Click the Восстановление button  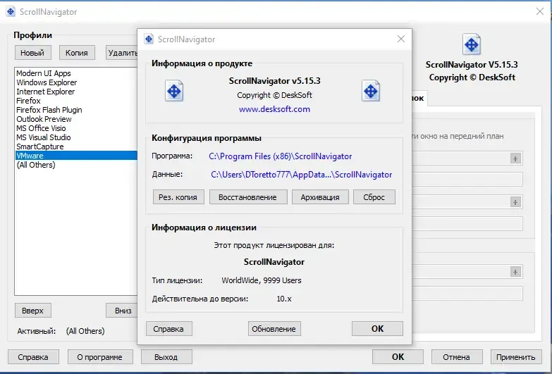tap(248, 197)
